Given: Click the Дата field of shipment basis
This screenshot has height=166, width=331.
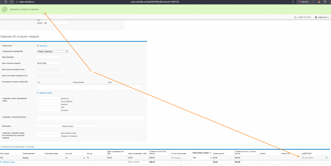Looking at the screenshot, I should tap(125, 87).
